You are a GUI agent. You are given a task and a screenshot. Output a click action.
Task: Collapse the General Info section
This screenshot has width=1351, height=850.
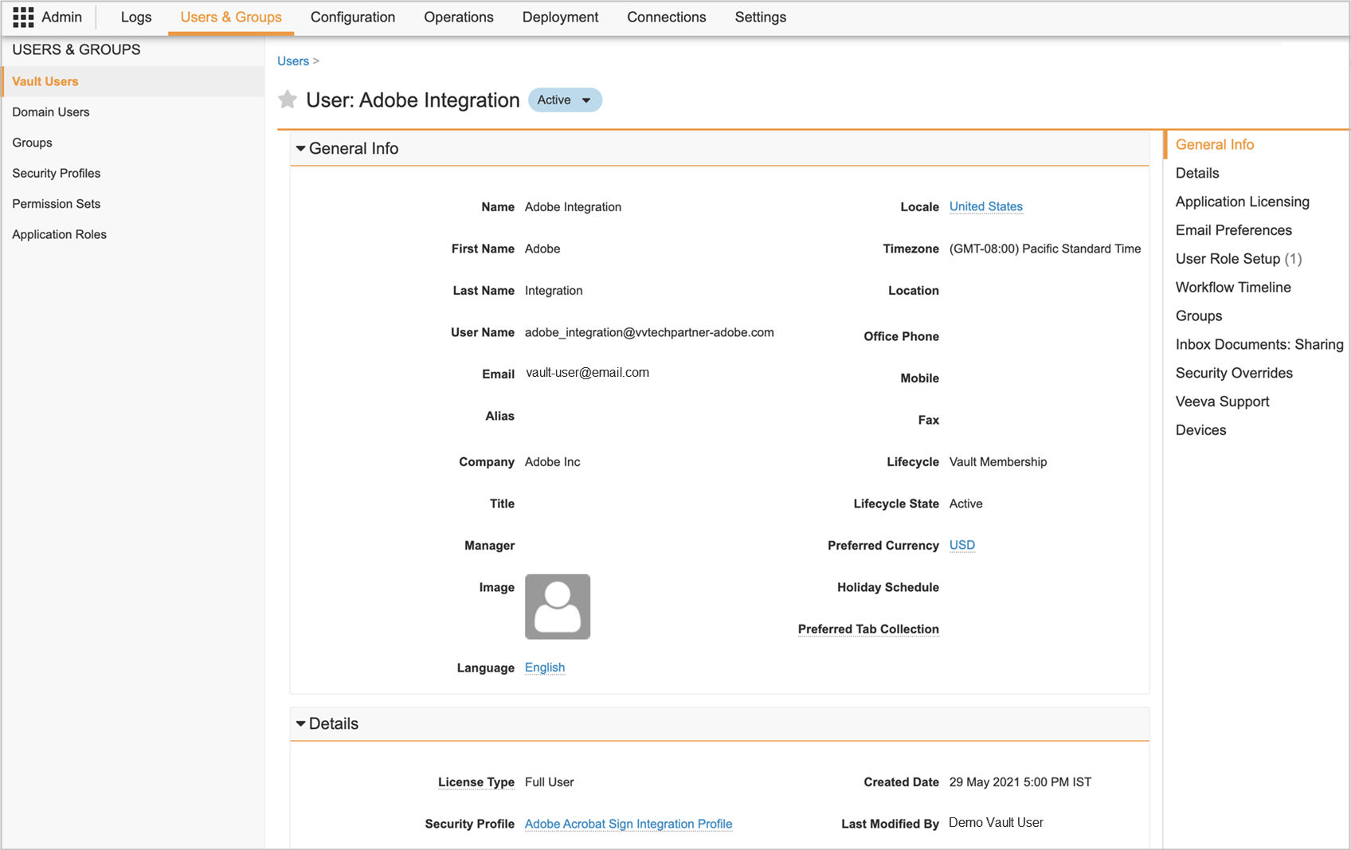(300, 148)
